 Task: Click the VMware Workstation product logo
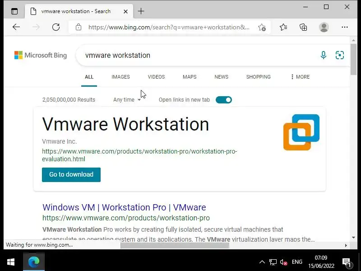click(301, 132)
